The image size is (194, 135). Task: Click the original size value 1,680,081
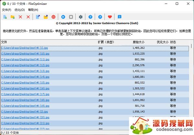(x=139, y=77)
